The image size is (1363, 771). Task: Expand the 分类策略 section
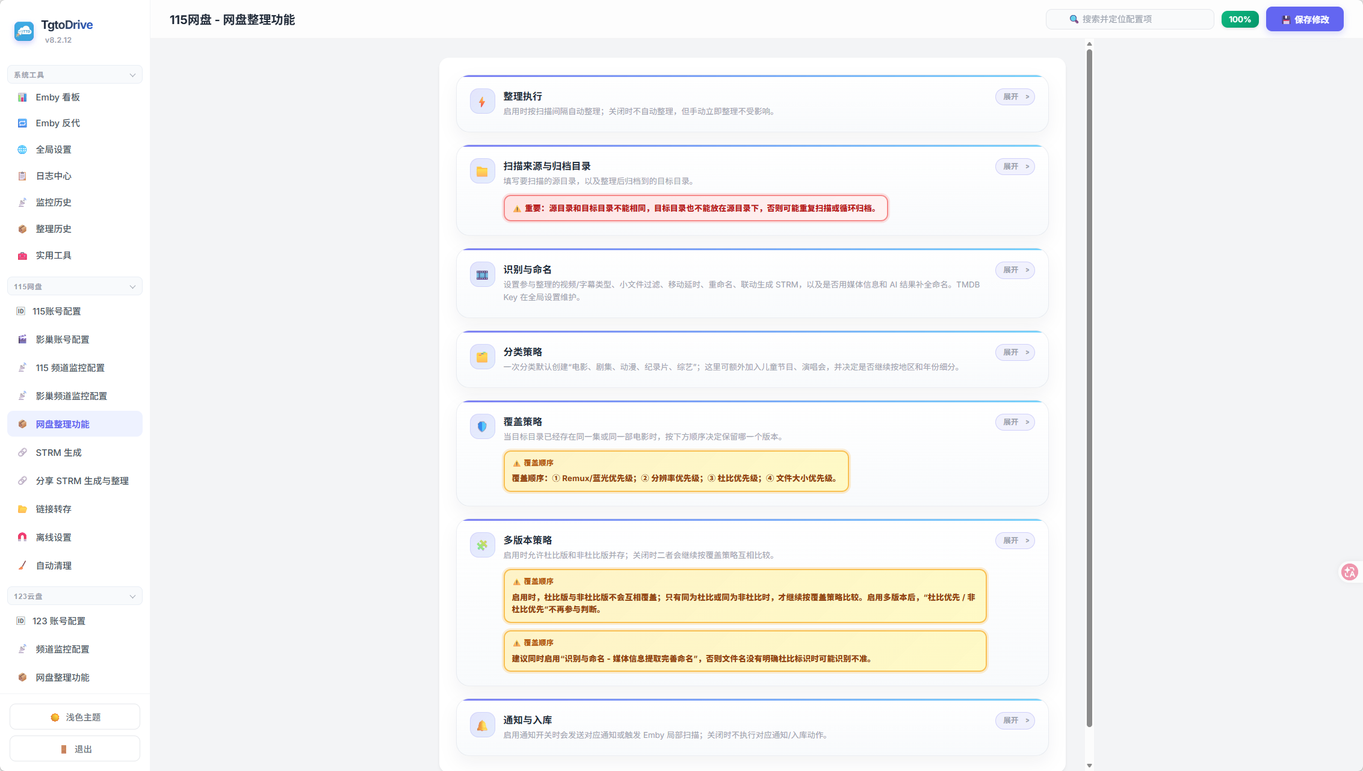(1015, 352)
